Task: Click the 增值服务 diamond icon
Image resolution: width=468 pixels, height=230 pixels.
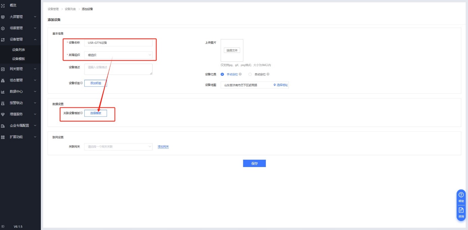Action: click(x=3, y=114)
